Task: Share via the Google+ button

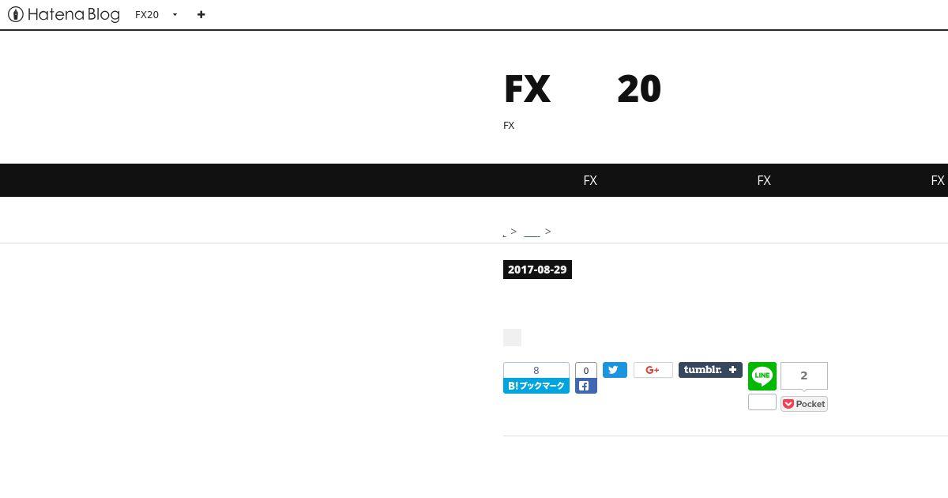Action: click(x=653, y=370)
